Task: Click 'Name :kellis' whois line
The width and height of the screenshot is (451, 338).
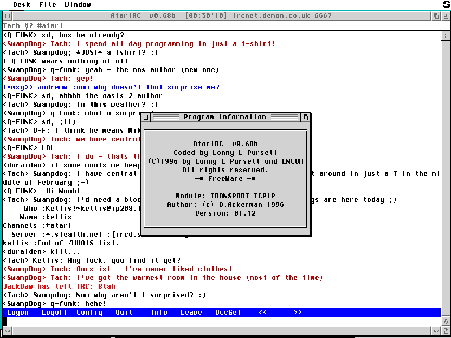Action: (46, 217)
